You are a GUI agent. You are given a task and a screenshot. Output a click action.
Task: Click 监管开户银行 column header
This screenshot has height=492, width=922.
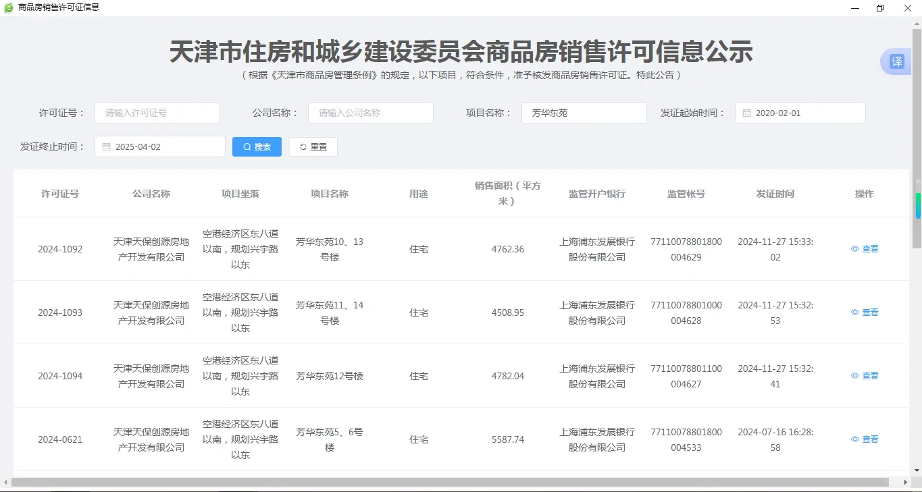pos(597,194)
